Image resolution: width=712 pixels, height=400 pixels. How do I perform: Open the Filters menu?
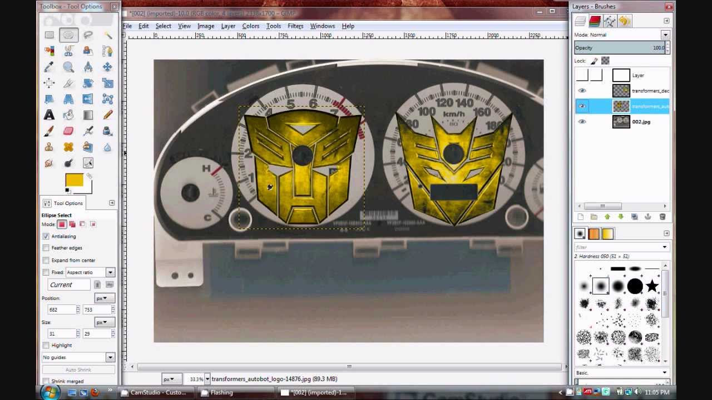coord(295,26)
